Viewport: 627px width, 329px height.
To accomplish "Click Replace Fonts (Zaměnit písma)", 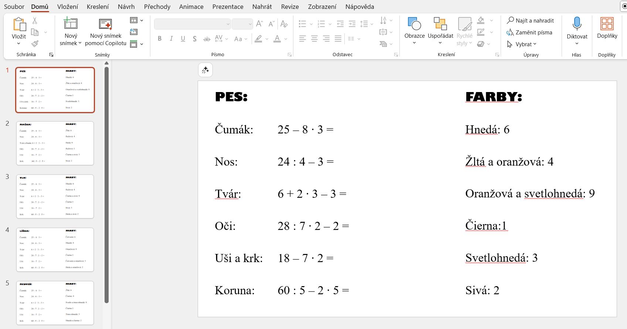I will tap(529, 32).
